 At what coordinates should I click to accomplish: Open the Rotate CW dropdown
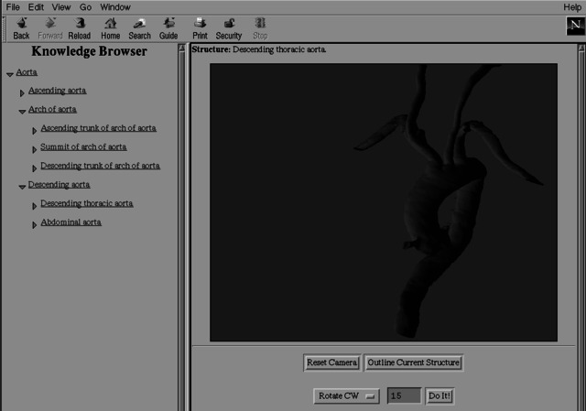click(347, 395)
